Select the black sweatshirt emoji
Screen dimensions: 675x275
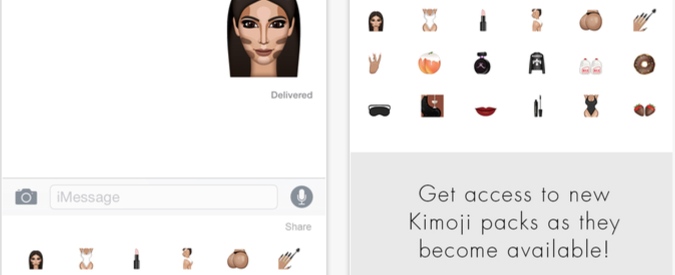[x=537, y=63]
